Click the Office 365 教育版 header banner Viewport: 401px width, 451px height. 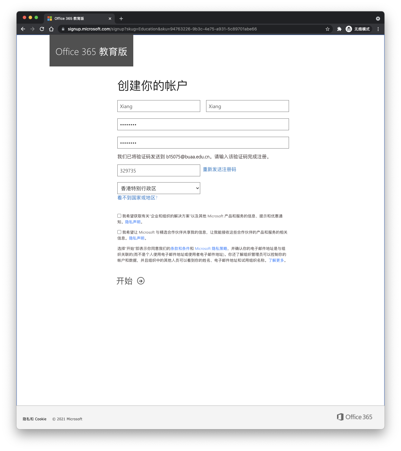(x=91, y=51)
